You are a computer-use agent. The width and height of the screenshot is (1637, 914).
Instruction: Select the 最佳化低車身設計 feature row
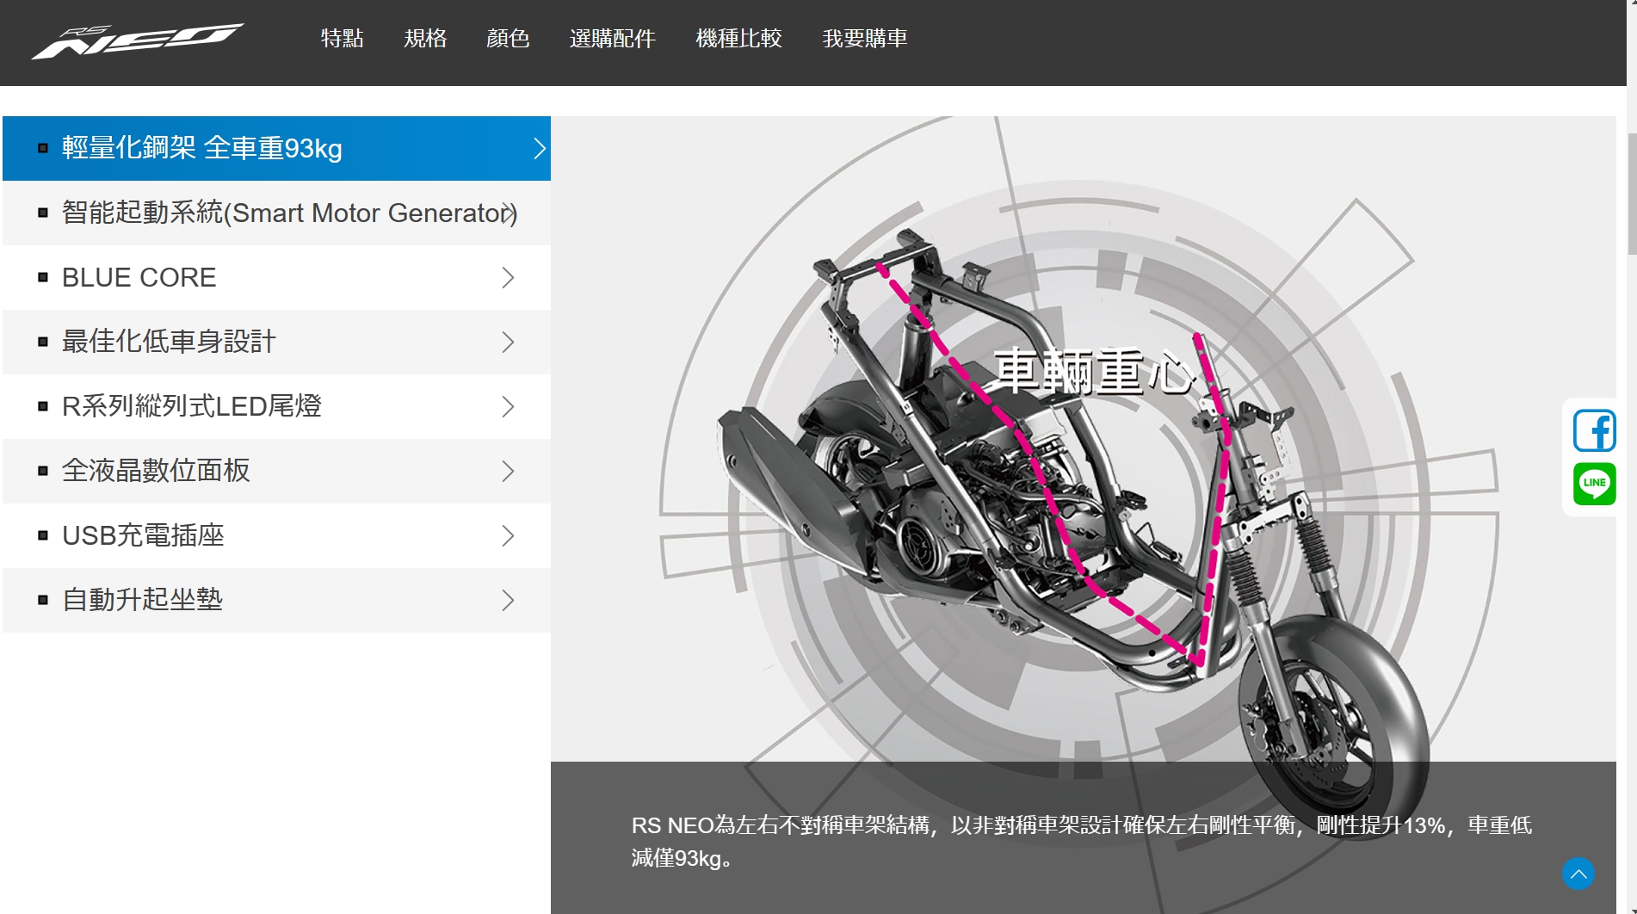coord(276,342)
